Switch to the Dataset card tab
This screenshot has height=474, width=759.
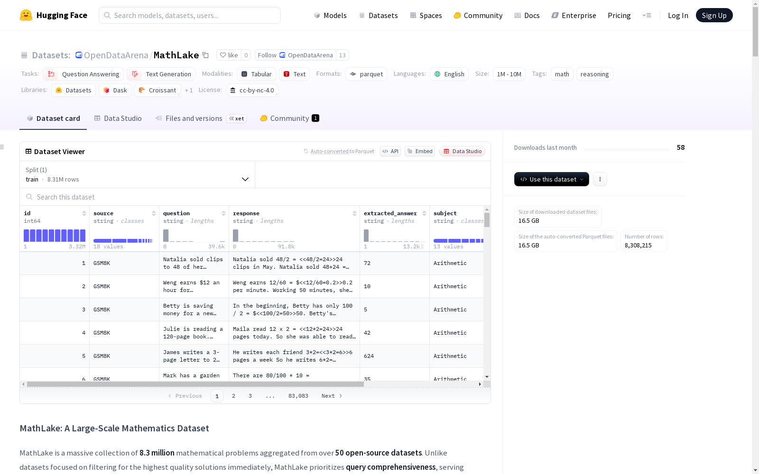(x=53, y=118)
